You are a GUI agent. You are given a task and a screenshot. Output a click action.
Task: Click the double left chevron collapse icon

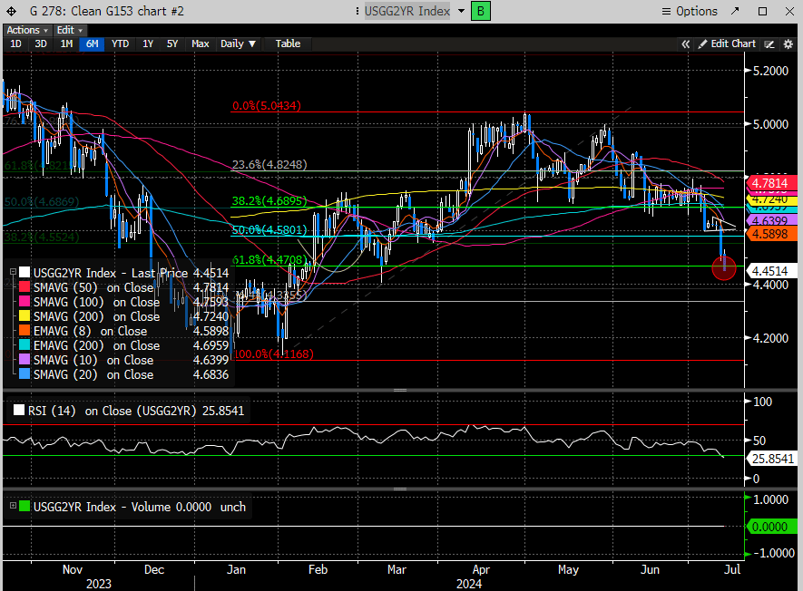pyautogui.click(x=686, y=44)
